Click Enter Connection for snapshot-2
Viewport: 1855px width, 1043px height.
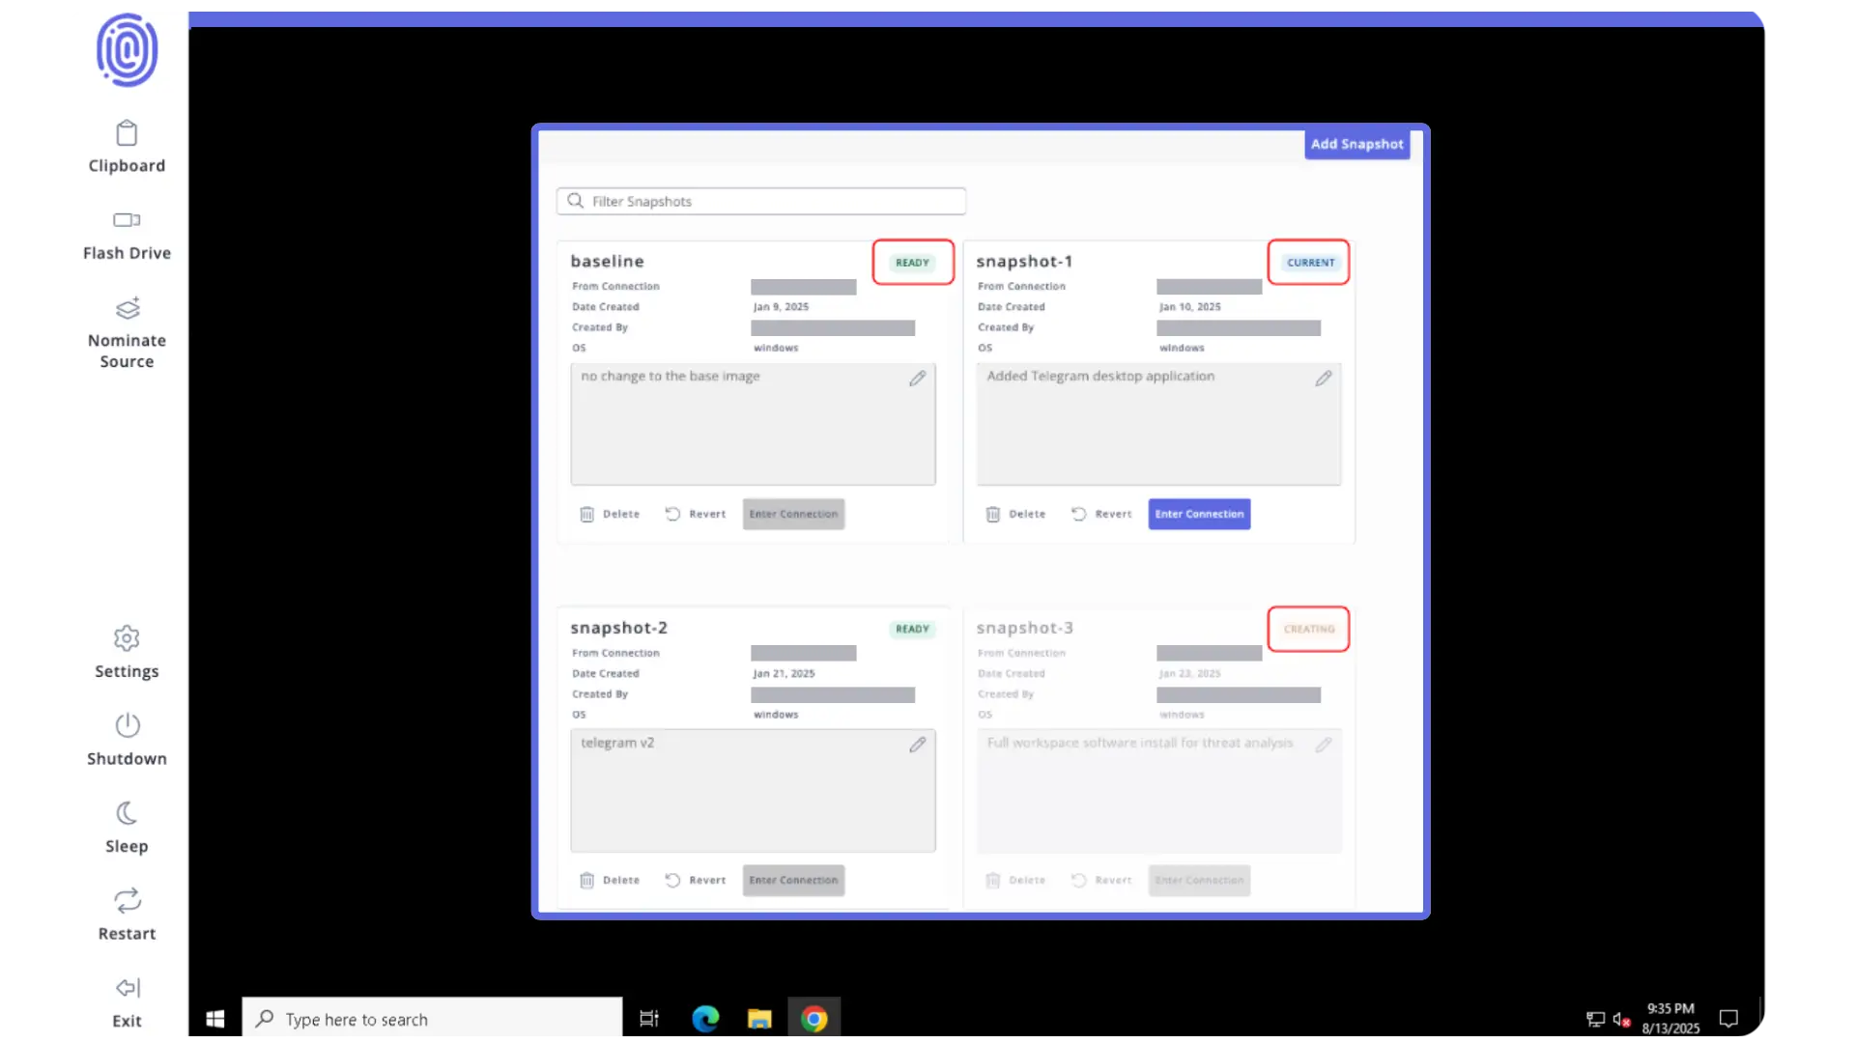click(793, 880)
